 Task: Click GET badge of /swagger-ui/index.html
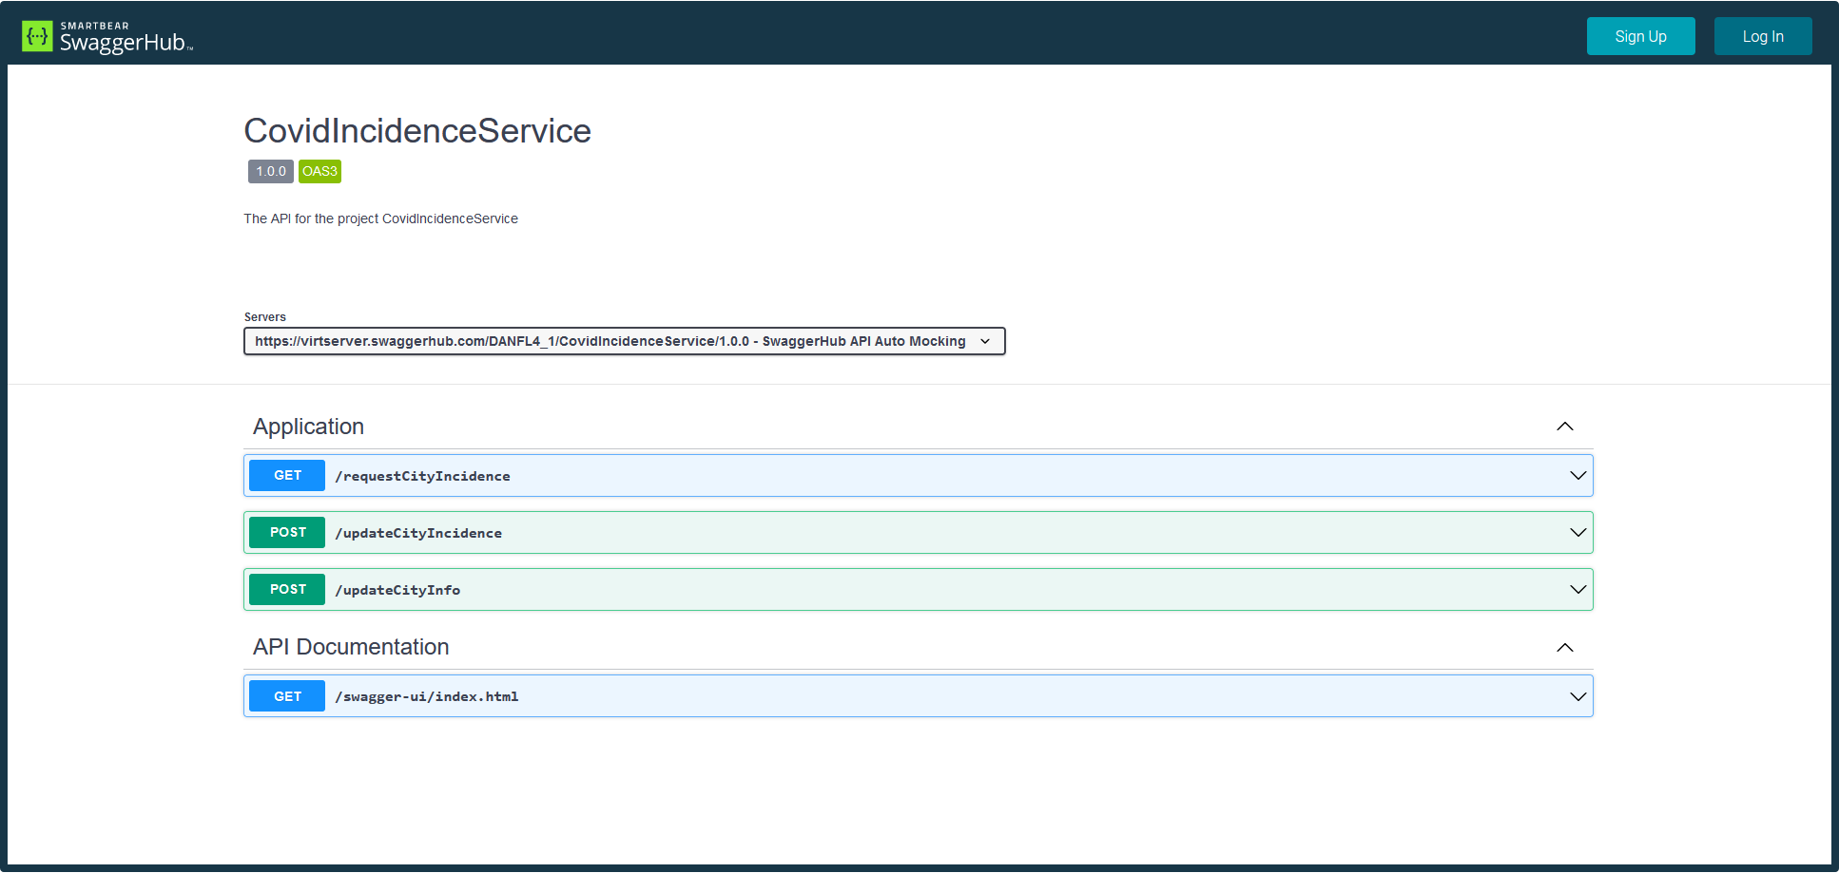[x=287, y=696]
